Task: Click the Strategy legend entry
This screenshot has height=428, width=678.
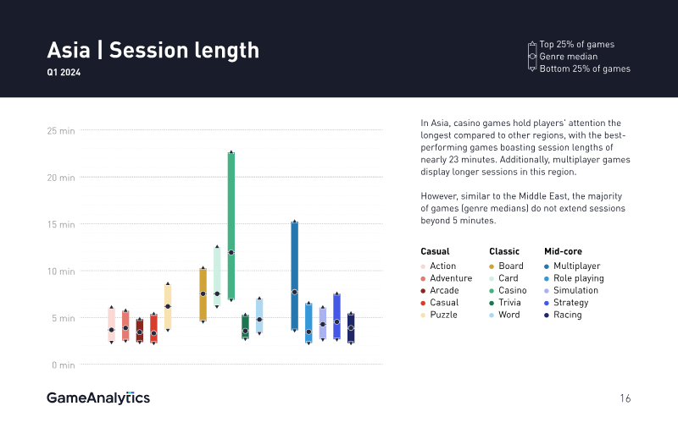Action: click(x=566, y=303)
